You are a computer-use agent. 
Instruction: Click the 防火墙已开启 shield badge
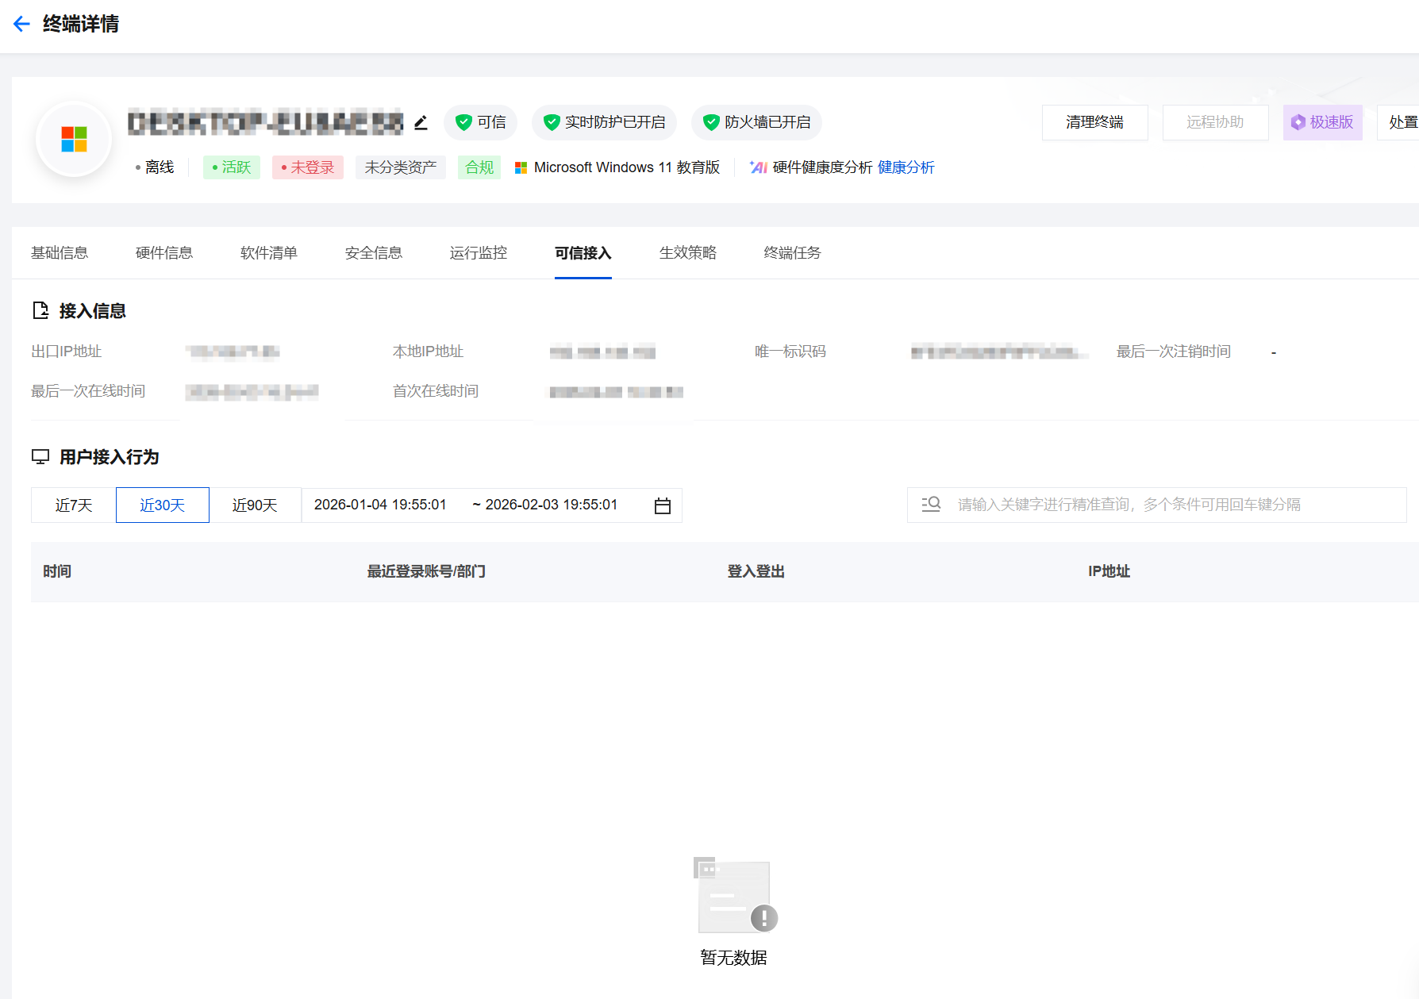pos(756,122)
